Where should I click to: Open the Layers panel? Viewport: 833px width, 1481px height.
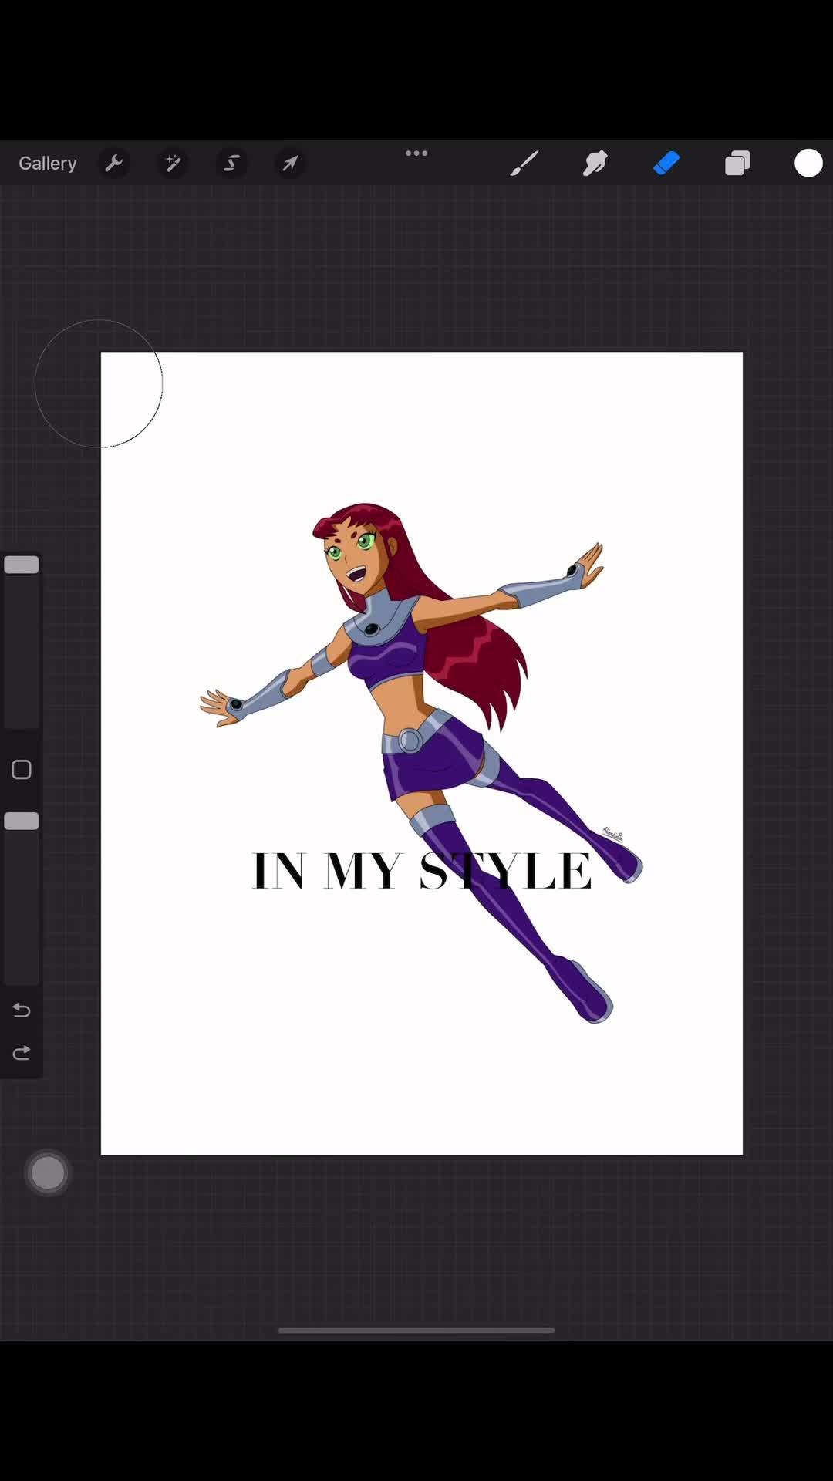click(737, 164)
